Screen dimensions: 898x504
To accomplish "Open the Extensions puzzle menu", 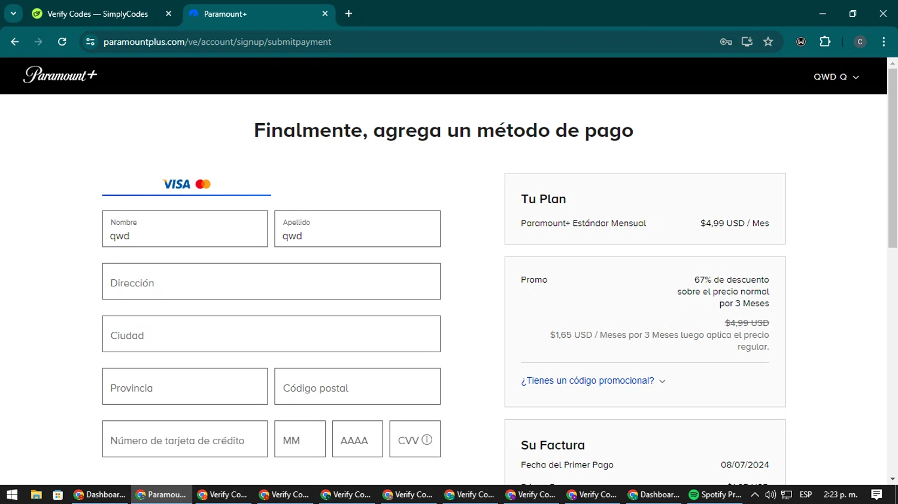I will pyautogui.click(x=825, y=42).
